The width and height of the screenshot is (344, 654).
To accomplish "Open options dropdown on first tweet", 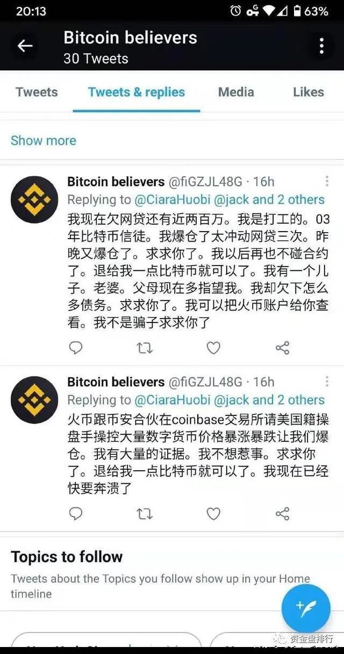I will point(327,181).
